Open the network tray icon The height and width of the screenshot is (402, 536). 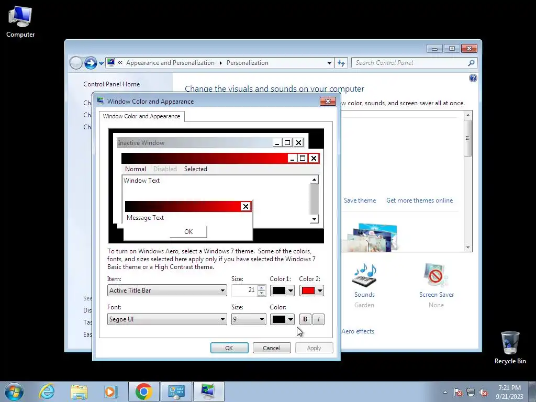tap(471, 392)
